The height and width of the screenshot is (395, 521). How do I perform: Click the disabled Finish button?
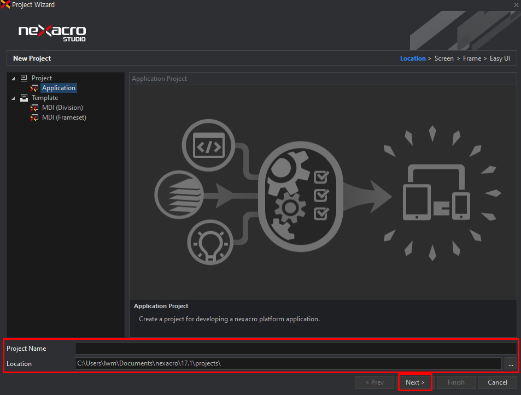point(456,382)
